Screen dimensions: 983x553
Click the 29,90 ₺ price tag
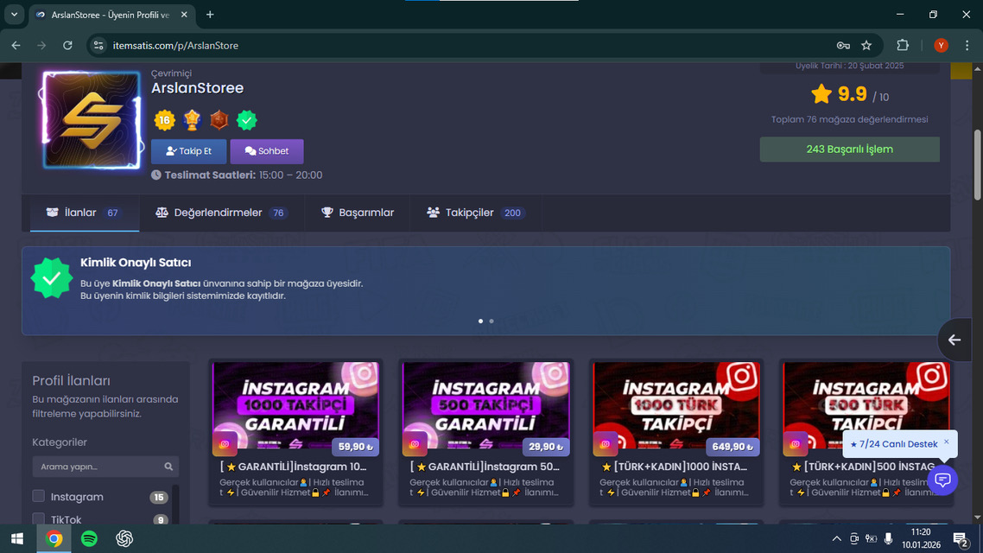tap(545, 447)
